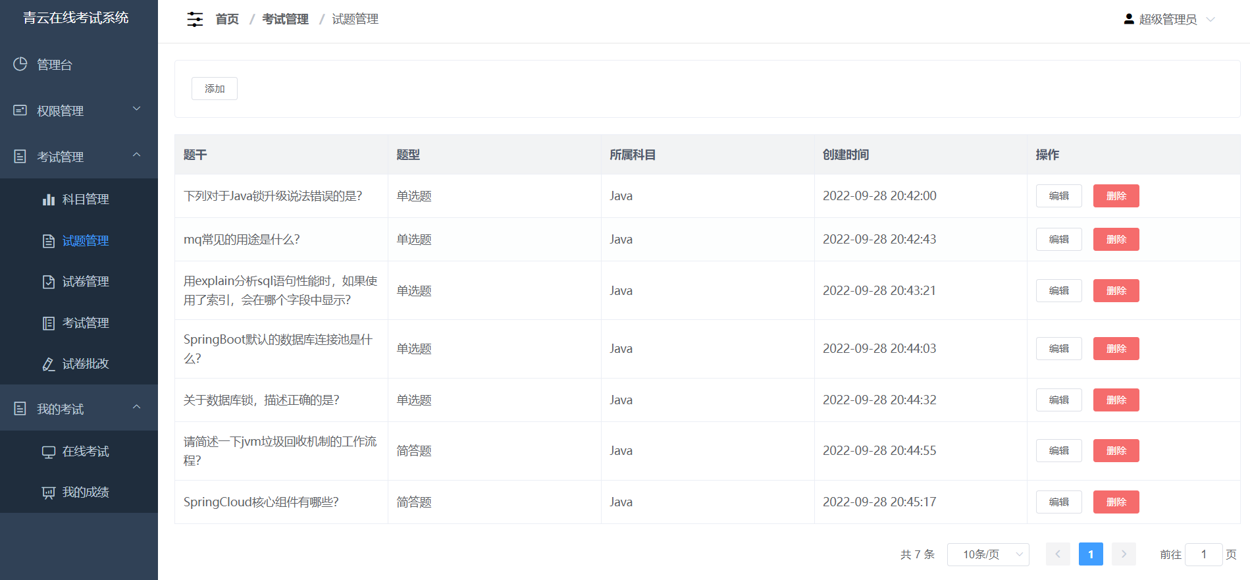Edit the SpringBoot数据库连接池 question

1058,348
